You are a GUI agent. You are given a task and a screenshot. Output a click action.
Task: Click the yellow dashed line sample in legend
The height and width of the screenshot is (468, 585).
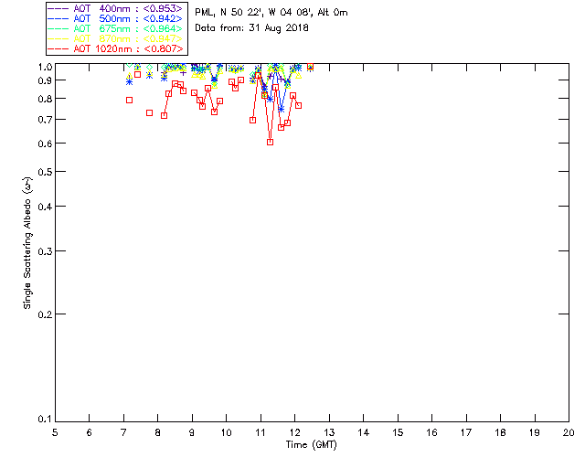pos(58,38)
